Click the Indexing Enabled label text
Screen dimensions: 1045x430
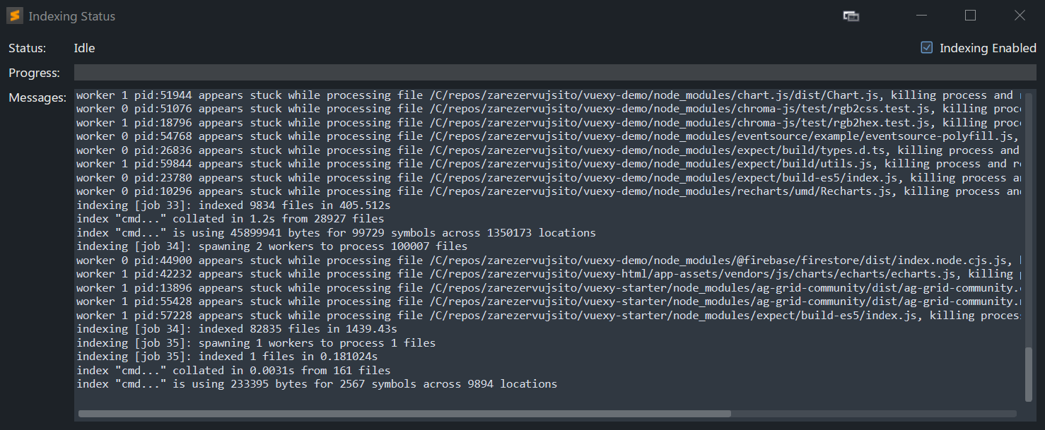[987, 48]
